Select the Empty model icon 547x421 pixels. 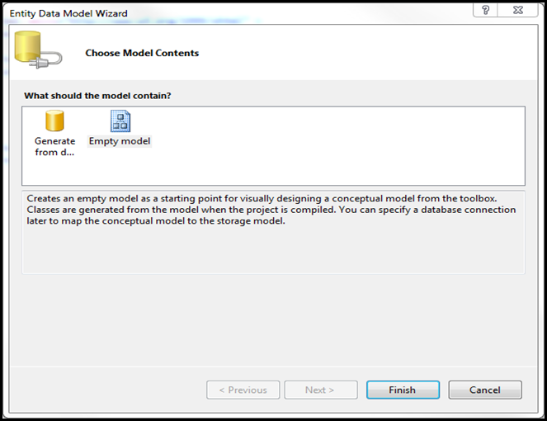120,121
